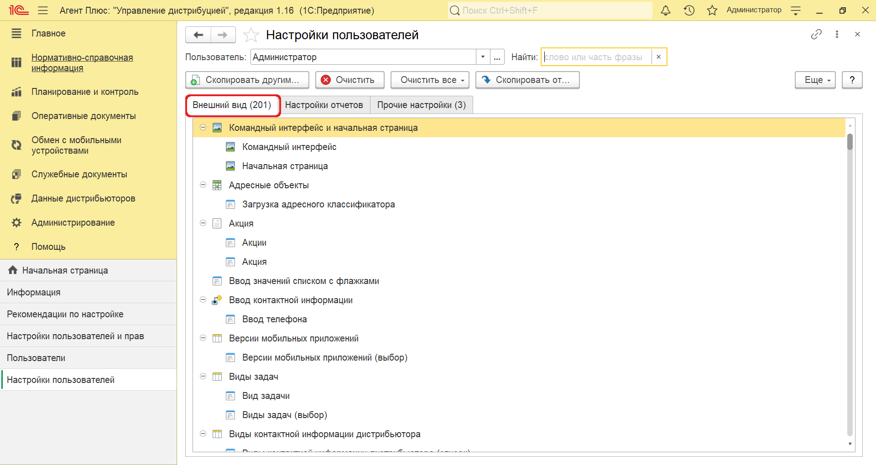The image size is (876, 465).
Task: Open Внешний вид (201) tab
Action: click(x=232, y=105)
